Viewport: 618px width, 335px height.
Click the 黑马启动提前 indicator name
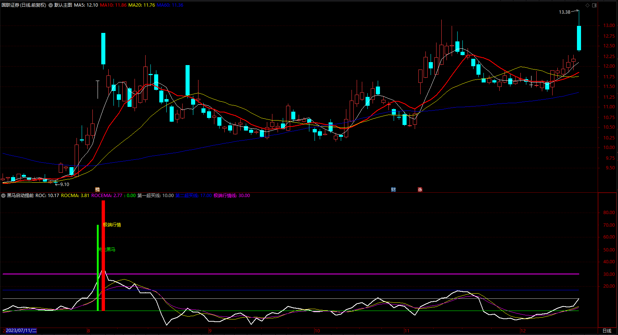click(x=20, y=196)
